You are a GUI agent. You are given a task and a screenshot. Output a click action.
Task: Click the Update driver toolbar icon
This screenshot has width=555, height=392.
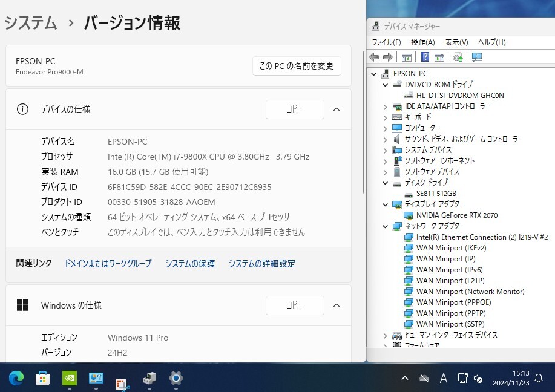coord(458,57)
